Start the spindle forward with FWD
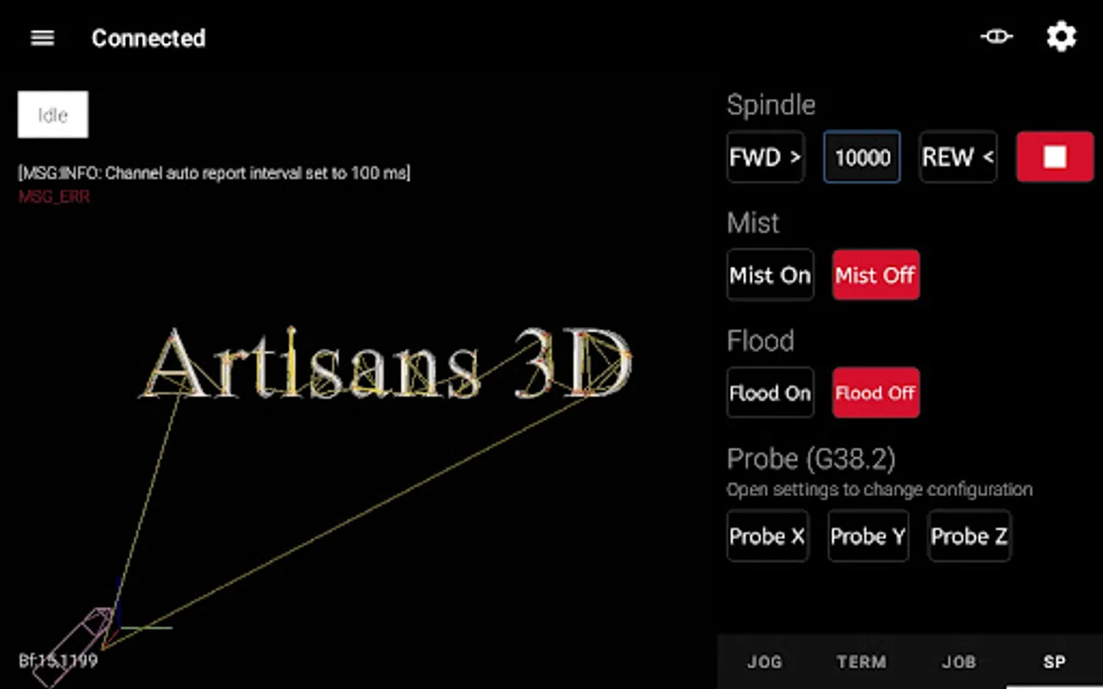 coord(765,157)
